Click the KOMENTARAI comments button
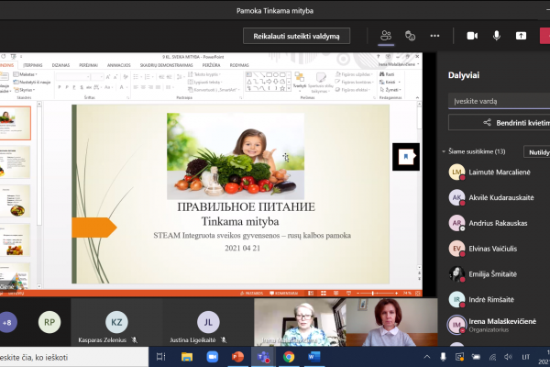This screenshot has height=367, width=550. tap(284, 294)
